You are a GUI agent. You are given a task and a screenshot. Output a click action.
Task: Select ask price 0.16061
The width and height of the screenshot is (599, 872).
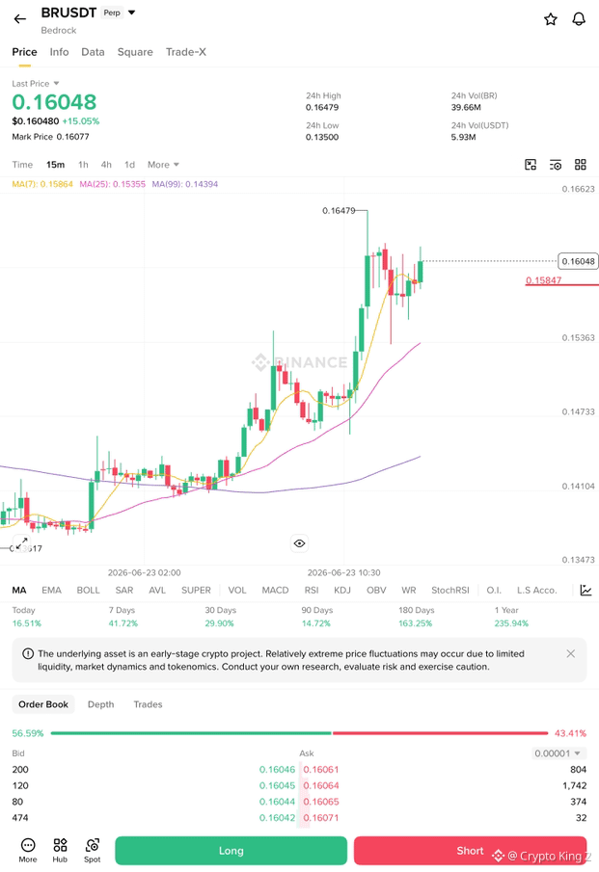pos(321,769)
